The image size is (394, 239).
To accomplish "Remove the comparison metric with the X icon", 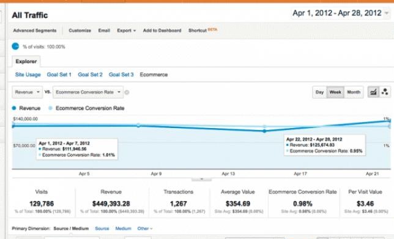I will [127, 93].
